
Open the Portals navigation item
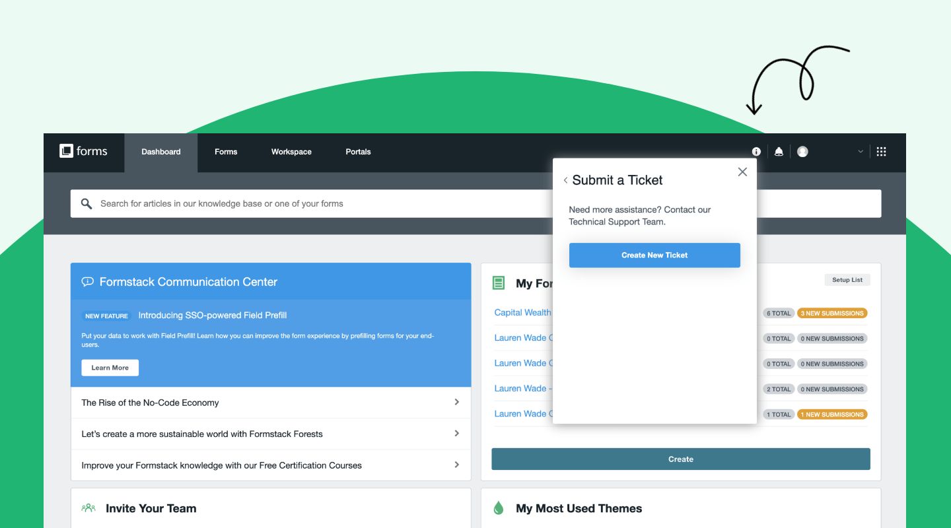(358, 152)
